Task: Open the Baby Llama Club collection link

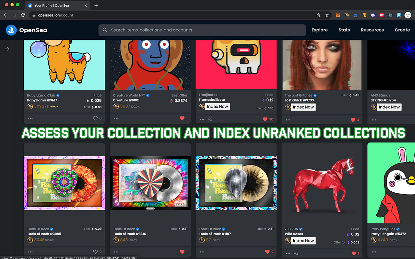Action: click(x=41, y=96)
